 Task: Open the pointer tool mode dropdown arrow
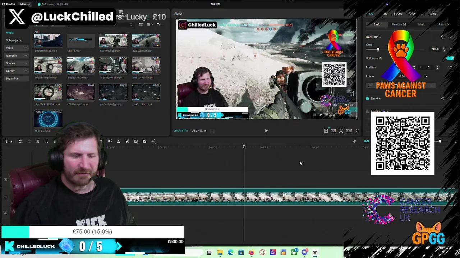click(x=11, y=142)
